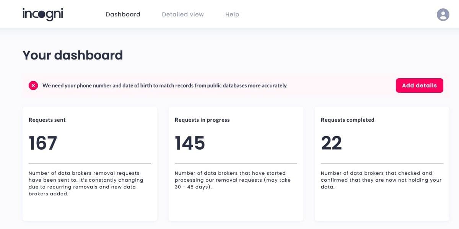459x229 pixels.
Task: Open the user account avatar menu
Action: pos(443,15)
